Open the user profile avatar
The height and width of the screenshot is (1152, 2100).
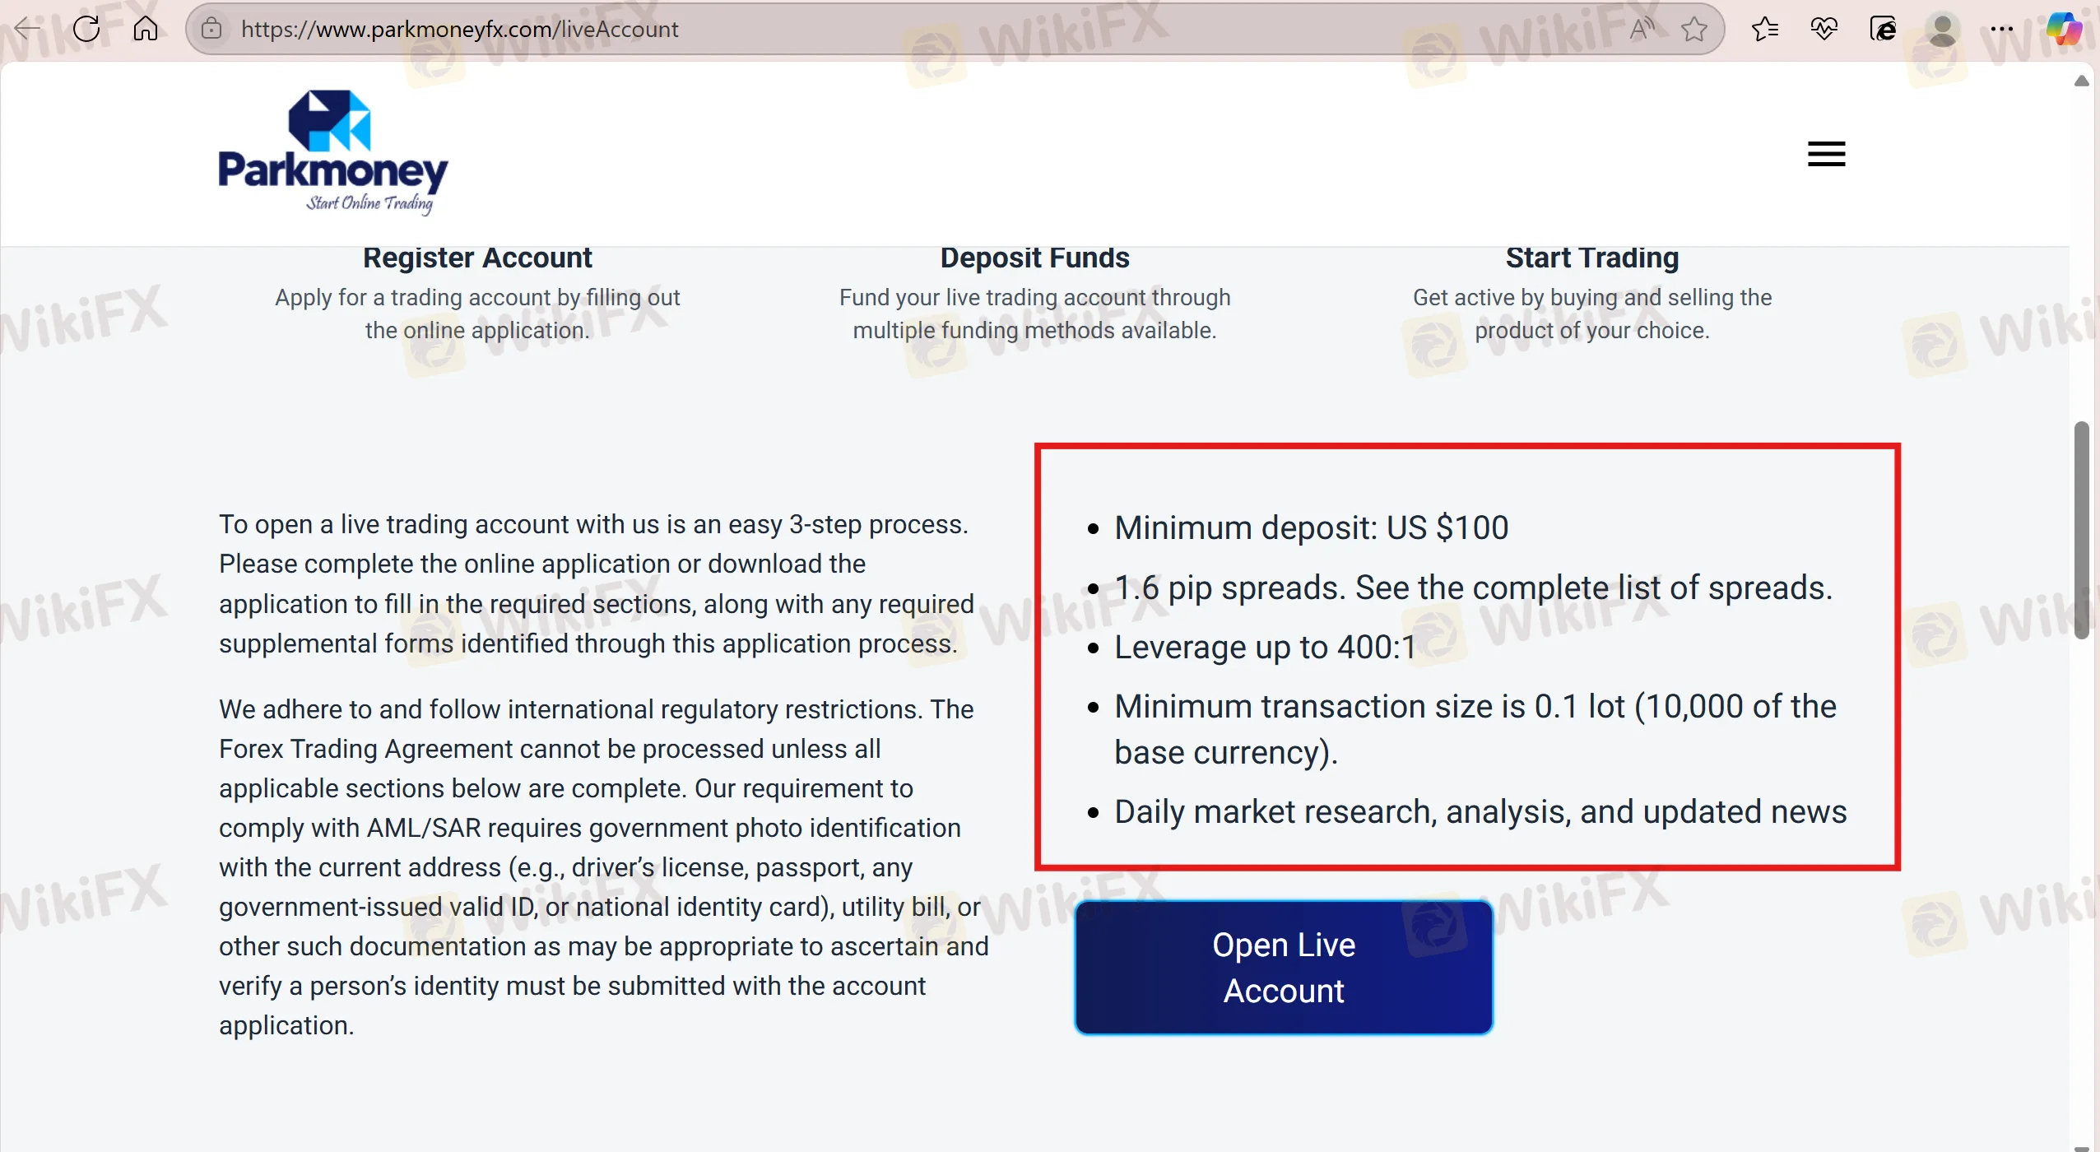(x=1943, y=29)
